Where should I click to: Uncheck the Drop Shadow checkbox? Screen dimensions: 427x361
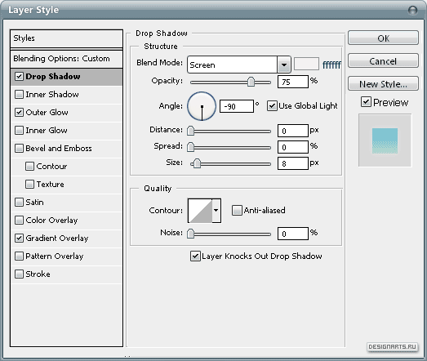[x=19, y=76]
